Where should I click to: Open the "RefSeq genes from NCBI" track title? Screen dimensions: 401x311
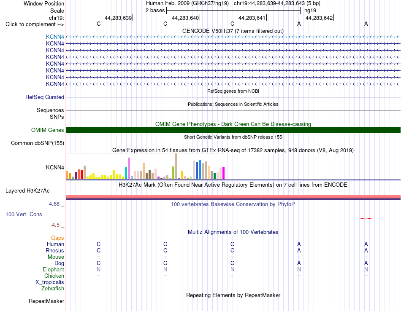tap(233, 91)
